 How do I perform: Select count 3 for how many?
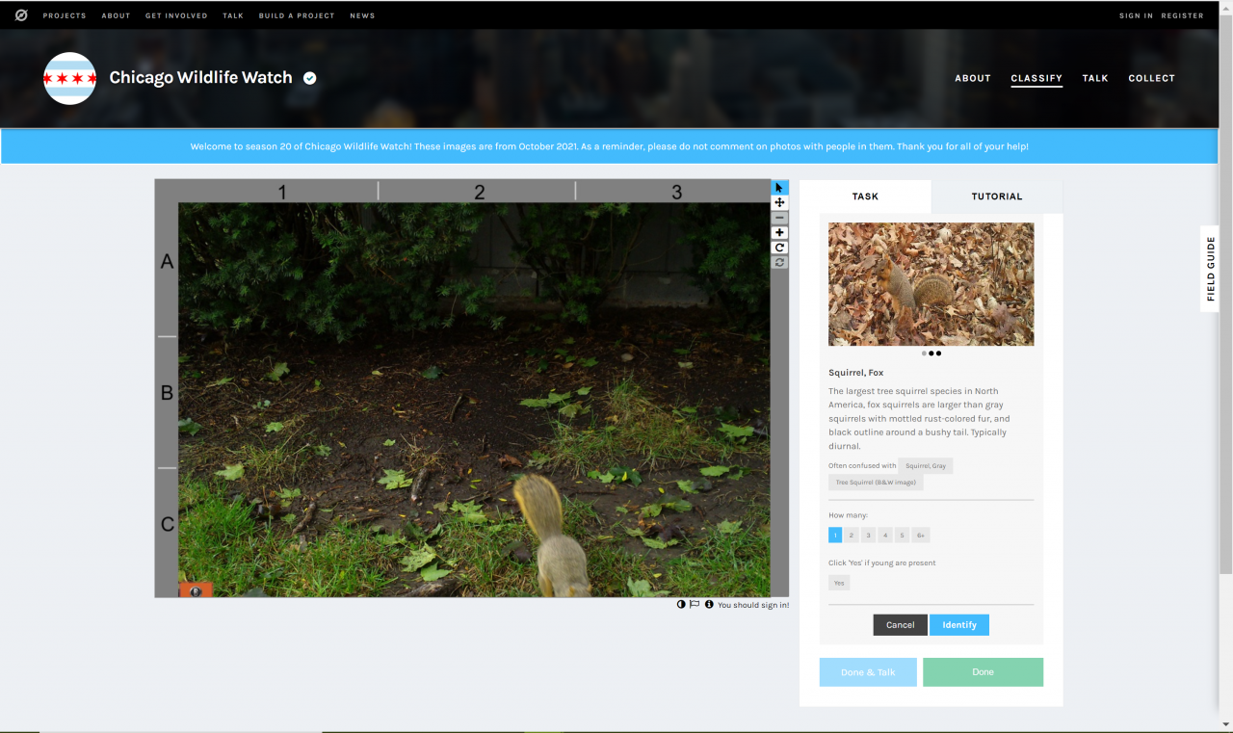(x=868, y=535)
